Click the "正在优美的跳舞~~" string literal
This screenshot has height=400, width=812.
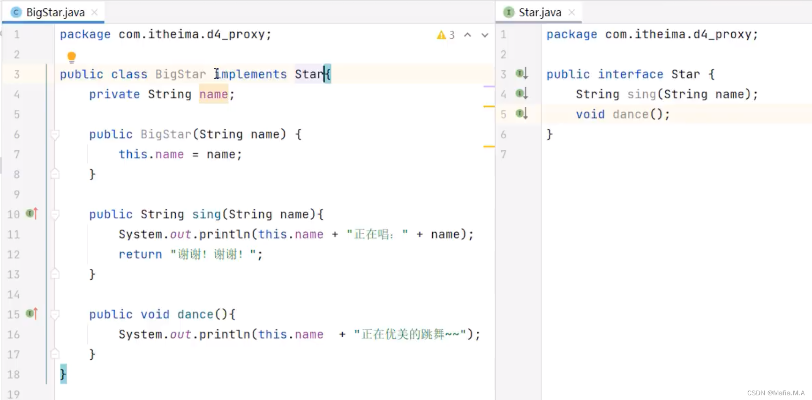[x=410, y=334]
